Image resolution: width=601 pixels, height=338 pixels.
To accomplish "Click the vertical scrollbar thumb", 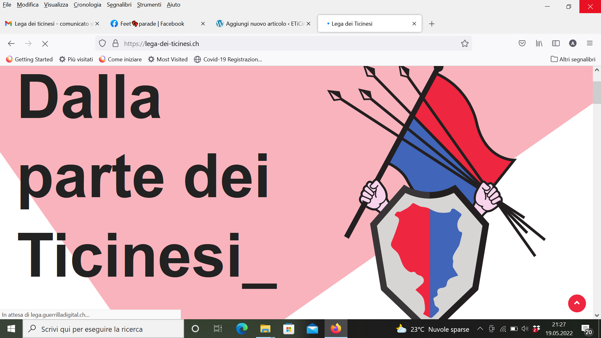I will [597, 92].
